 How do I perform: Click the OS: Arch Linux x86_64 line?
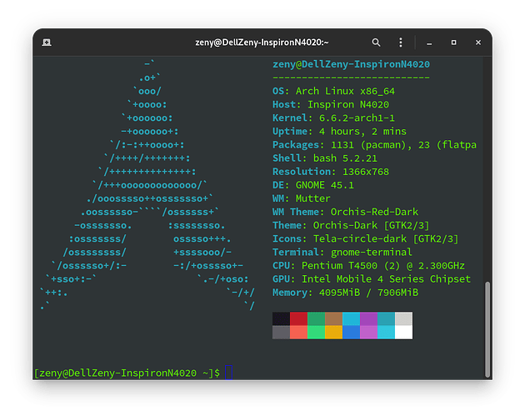coord(333,91)
